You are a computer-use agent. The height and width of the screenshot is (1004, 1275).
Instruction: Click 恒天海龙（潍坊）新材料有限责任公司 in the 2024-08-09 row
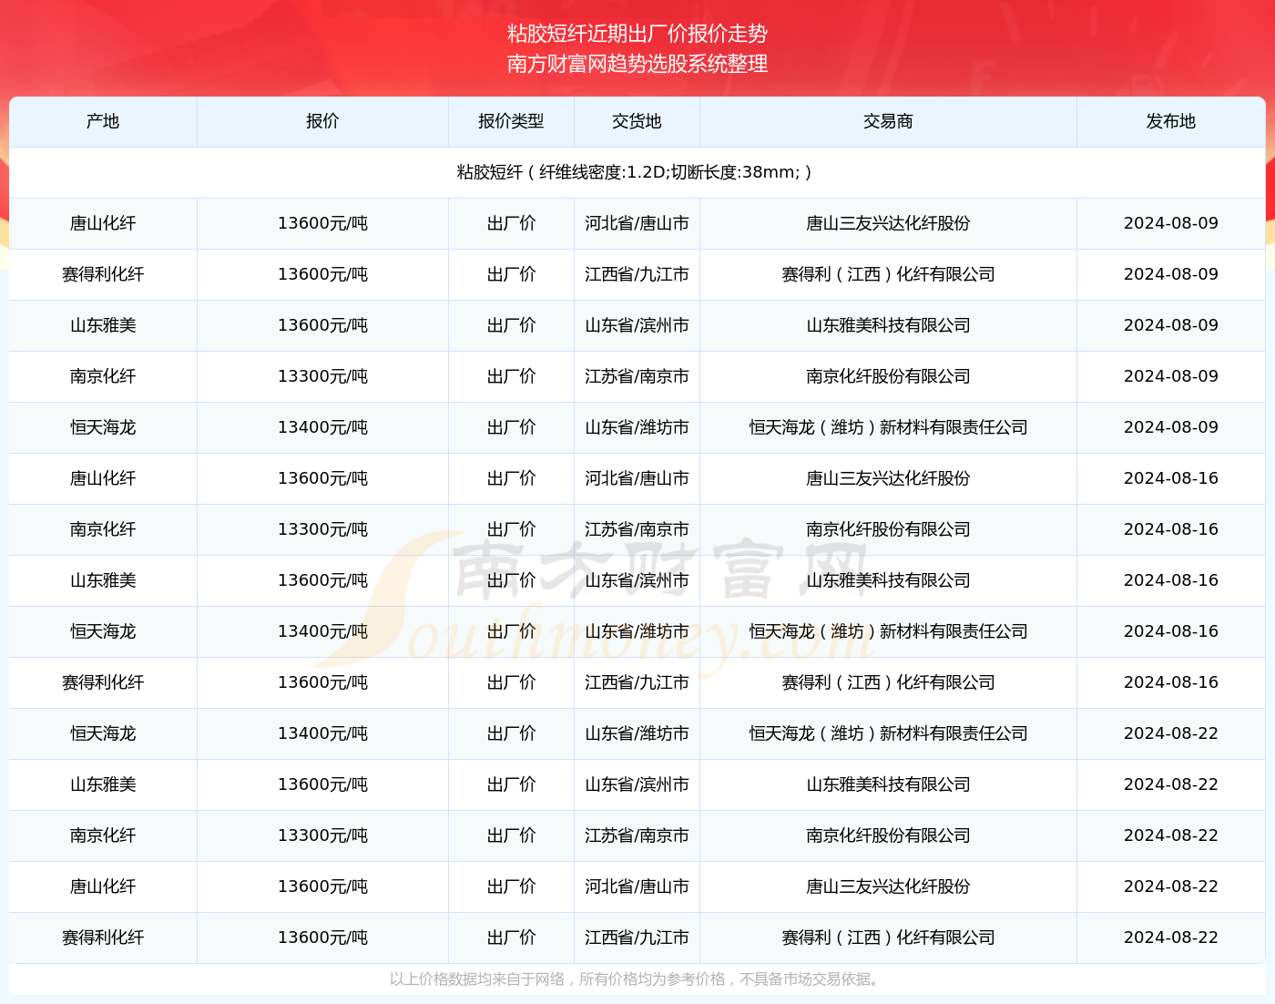click(x=888, y=427)
